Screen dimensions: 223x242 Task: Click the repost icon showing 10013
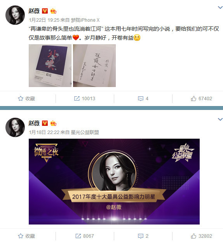tap(77, 98)
